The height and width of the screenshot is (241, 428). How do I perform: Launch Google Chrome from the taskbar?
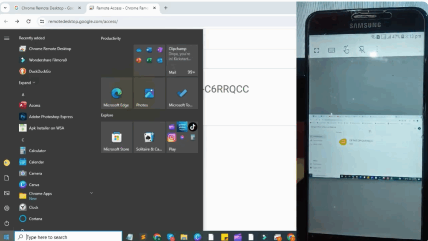point(157,236)
